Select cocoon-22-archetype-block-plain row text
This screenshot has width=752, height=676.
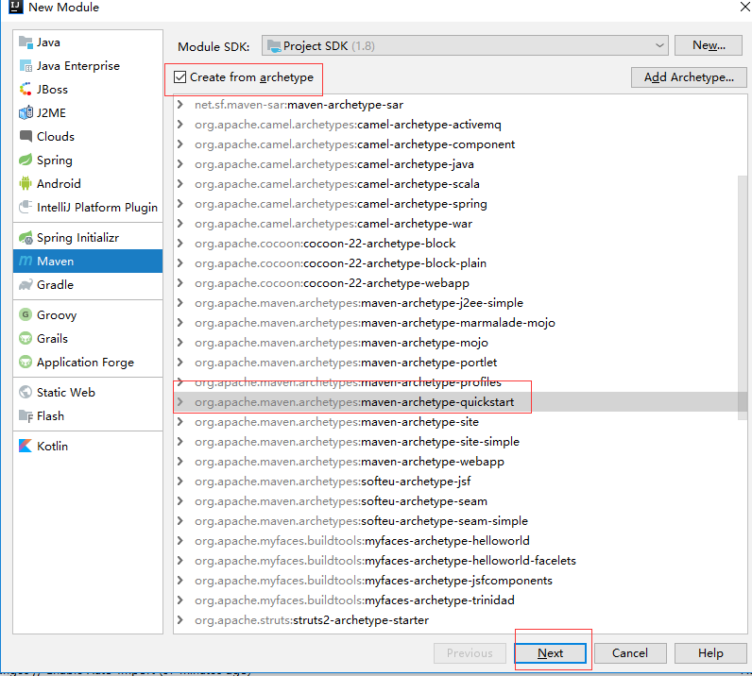[340, 263]
